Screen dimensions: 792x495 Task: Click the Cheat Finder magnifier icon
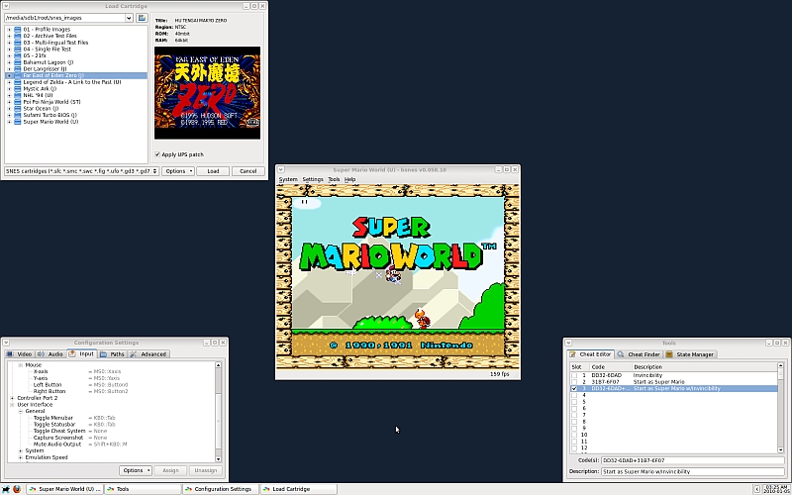click(x=622, y=353)
